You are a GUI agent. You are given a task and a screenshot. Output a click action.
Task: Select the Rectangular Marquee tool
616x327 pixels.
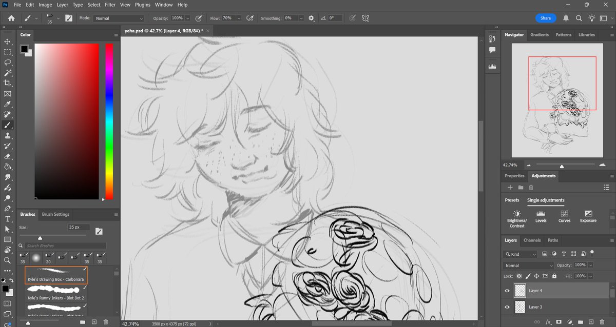7,52
